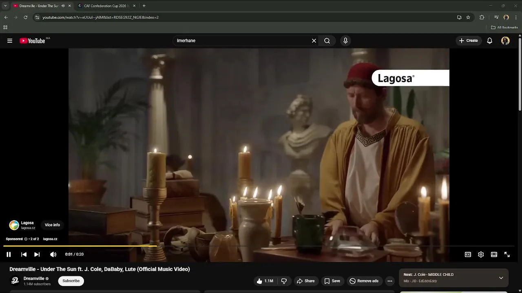Screen dimensions: 522x293
Task: Open more actions three-dot menu
Action: 390,281
